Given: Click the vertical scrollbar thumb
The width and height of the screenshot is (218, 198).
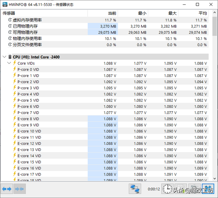Looking at the screenshot, I should tap(215, 26).
